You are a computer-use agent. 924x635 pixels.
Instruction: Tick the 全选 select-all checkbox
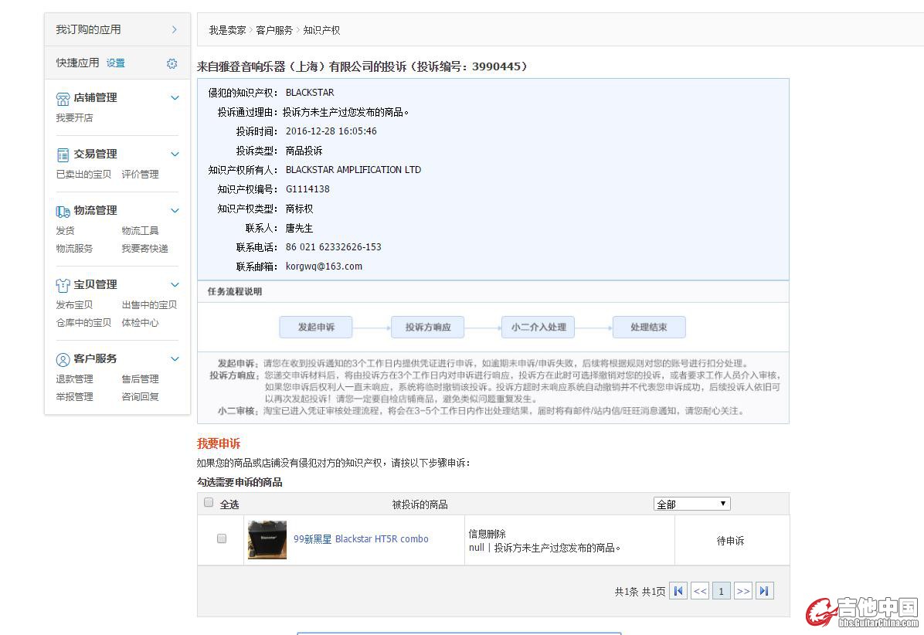point(208,502)
